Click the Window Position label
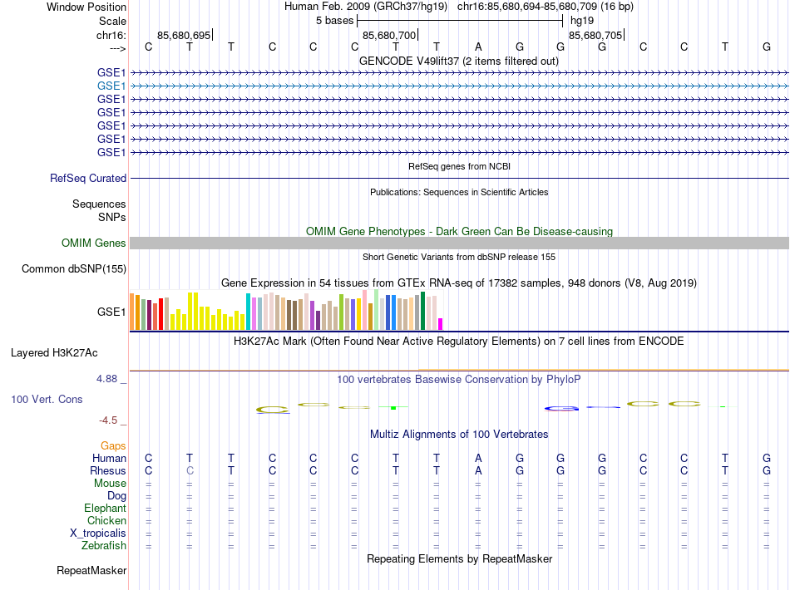Viewport: 790px width, 590px height. [86, 7]
